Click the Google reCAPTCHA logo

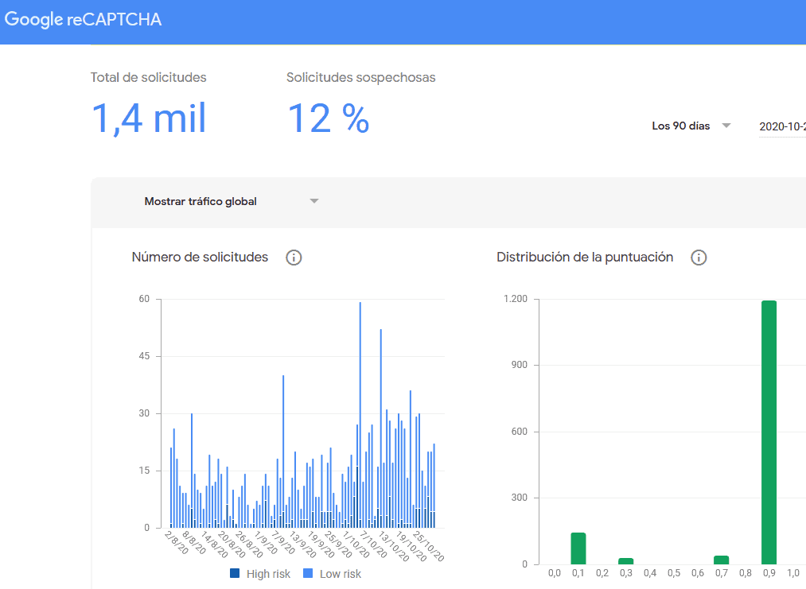(83, 20)
